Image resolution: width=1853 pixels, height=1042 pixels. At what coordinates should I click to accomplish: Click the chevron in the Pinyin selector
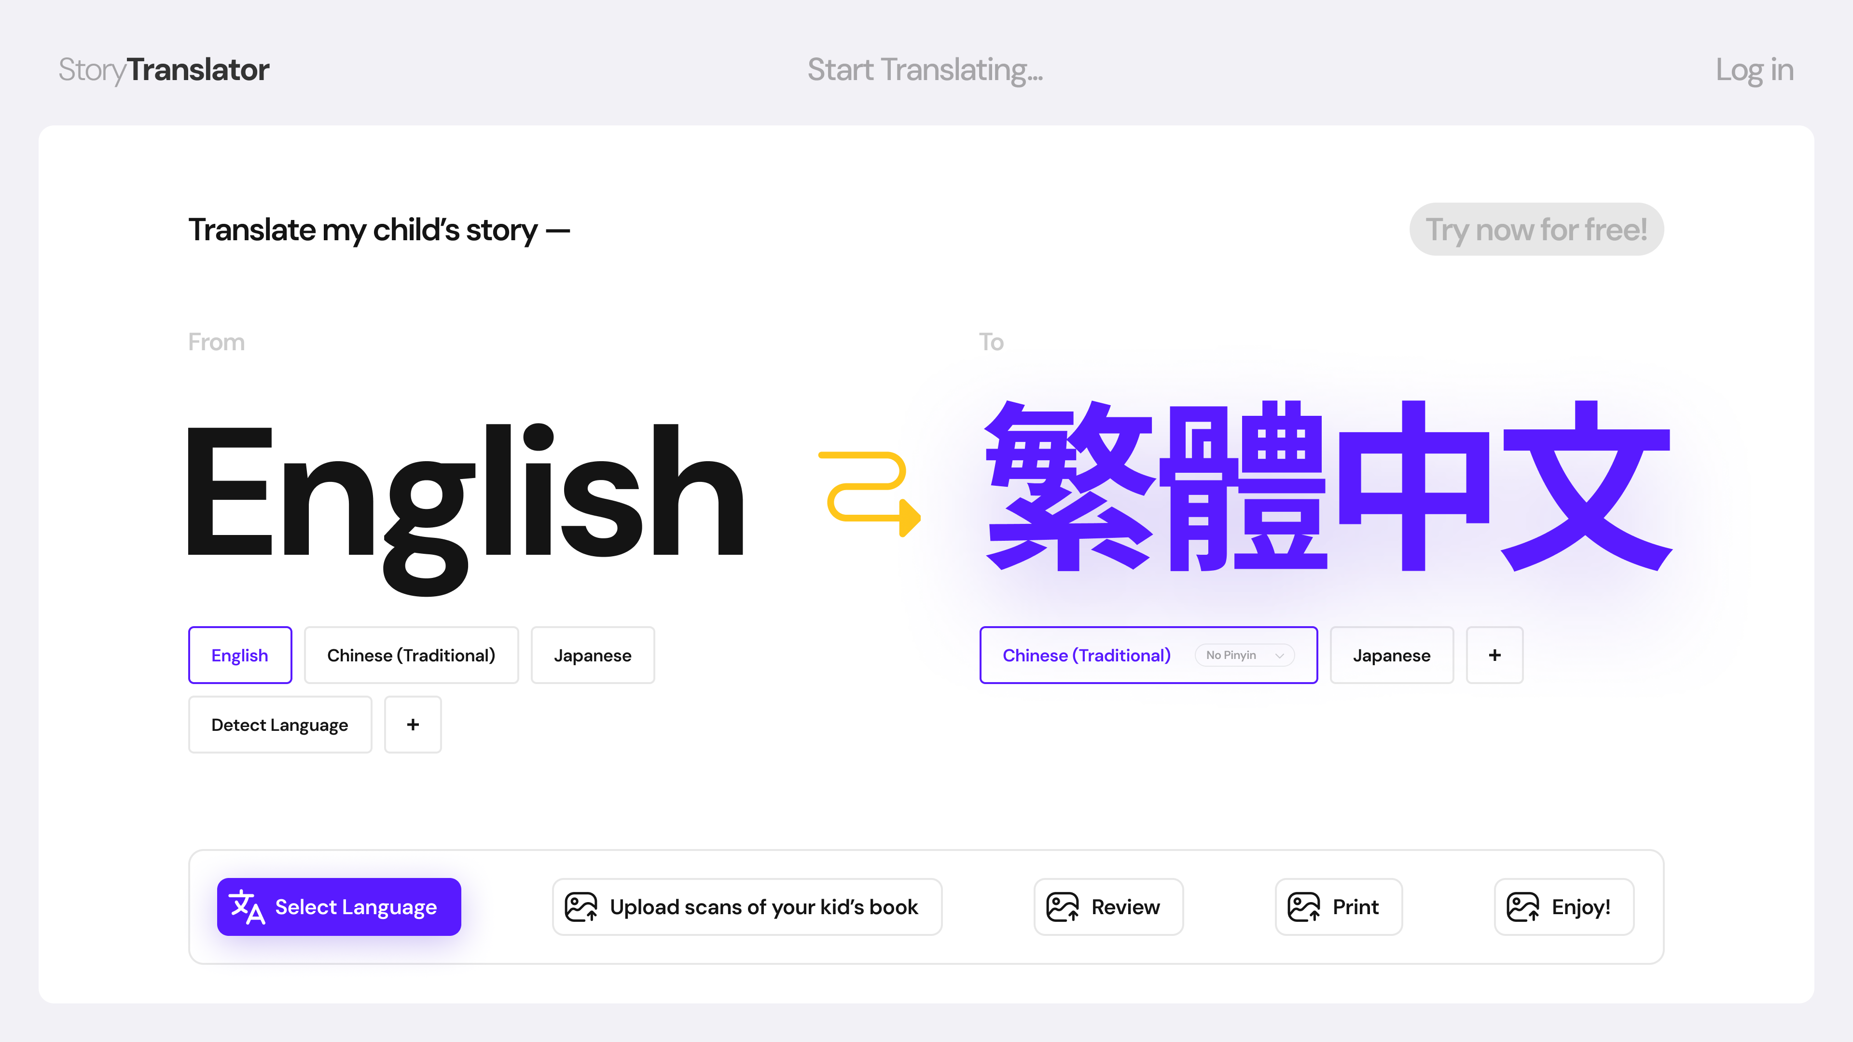1280,656
